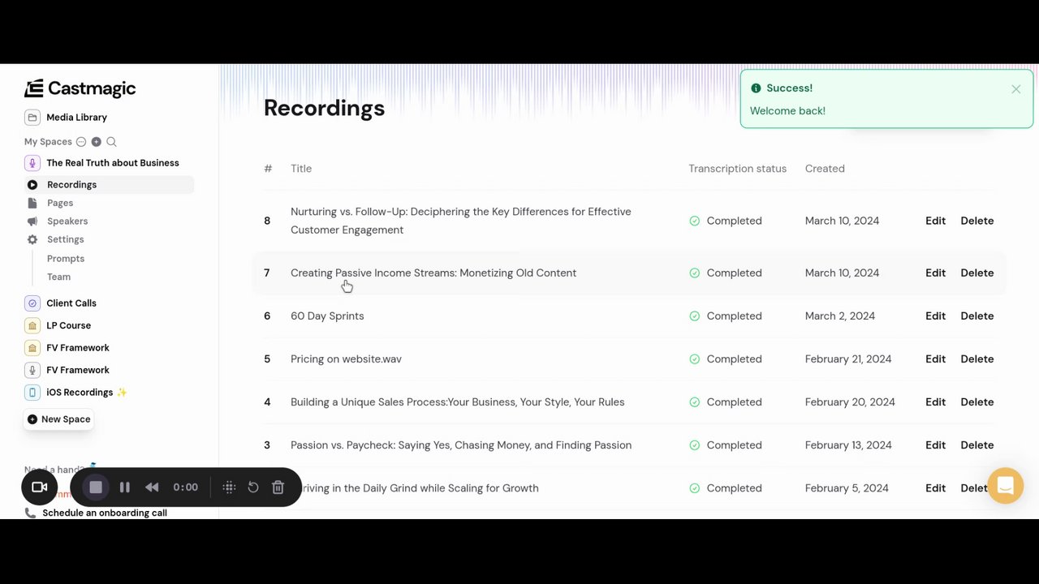Stop the screen recording
This screenshot has height=584, width=1039.
[x=96, y=487]
